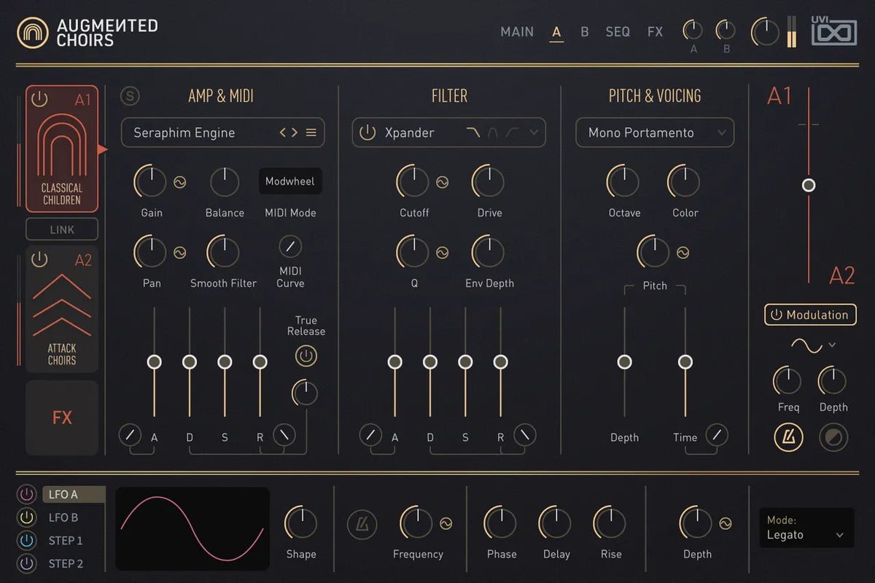The image size is (875, 583).
Task: Click the Modulation button
Action: click(810, 315)
